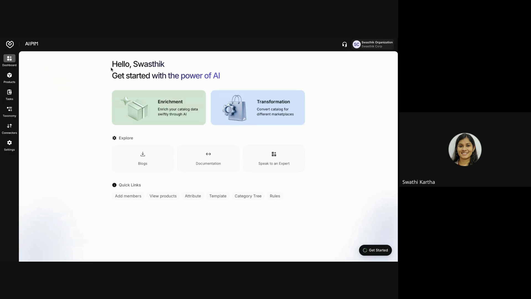Click the AIPIM logo icon
The height and width of the screenshot is (299, 531).
click(10, 44)
